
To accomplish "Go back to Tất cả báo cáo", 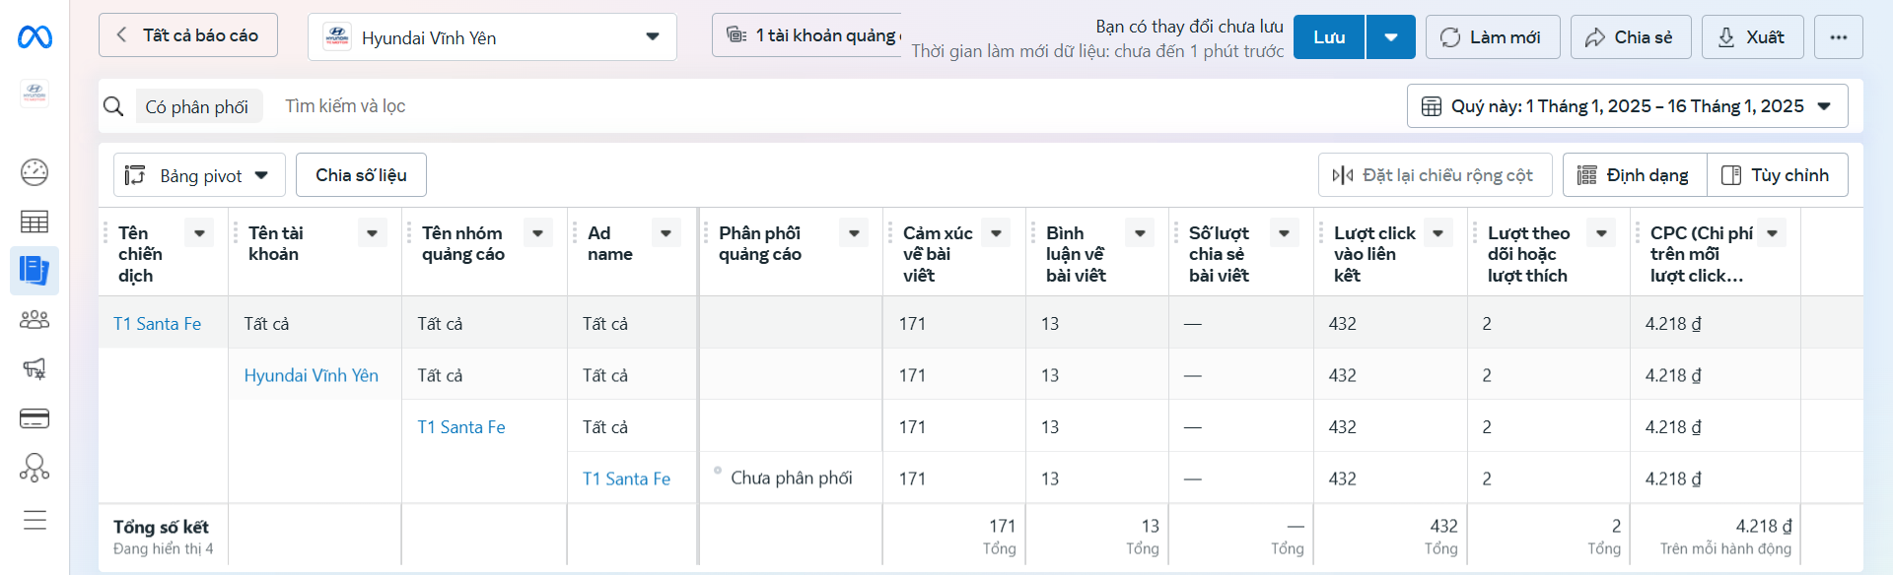I will [x=188, y=35].
